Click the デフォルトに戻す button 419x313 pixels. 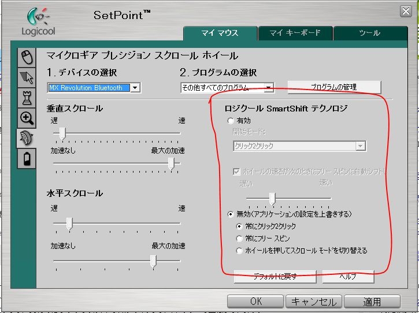coord(275,277)
